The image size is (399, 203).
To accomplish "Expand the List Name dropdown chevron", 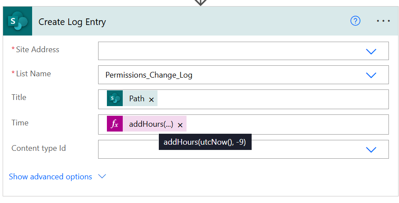I will [371, 75].
